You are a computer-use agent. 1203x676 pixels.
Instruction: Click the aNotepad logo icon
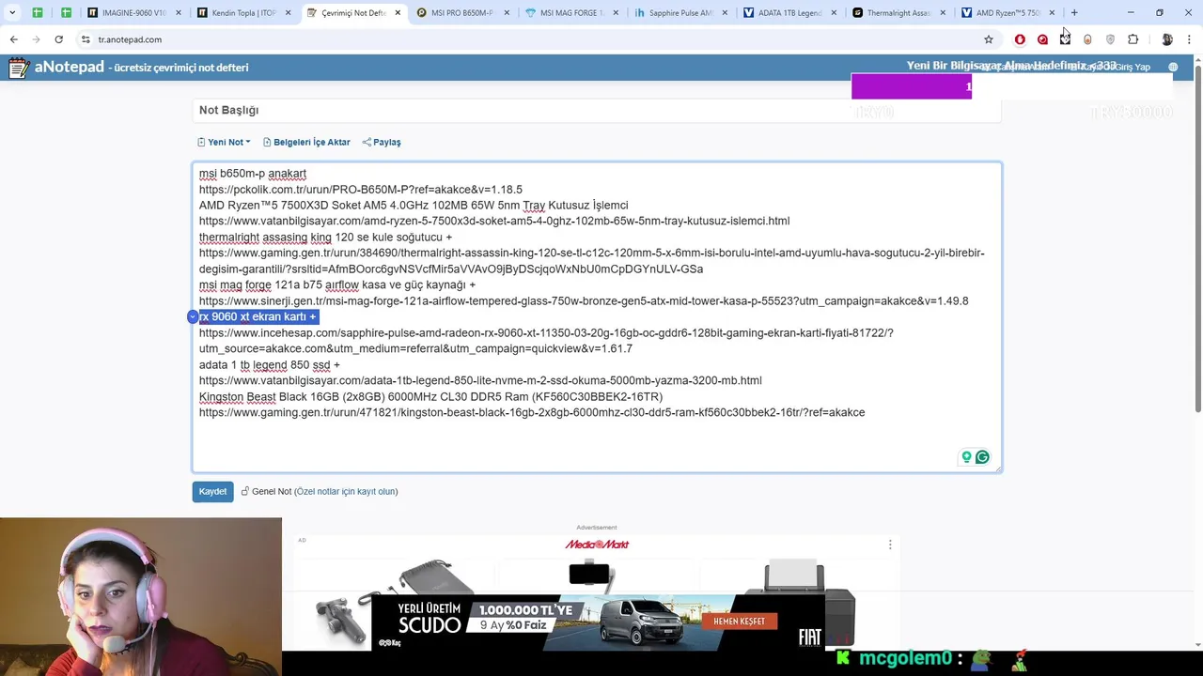[x=19, y=68]
